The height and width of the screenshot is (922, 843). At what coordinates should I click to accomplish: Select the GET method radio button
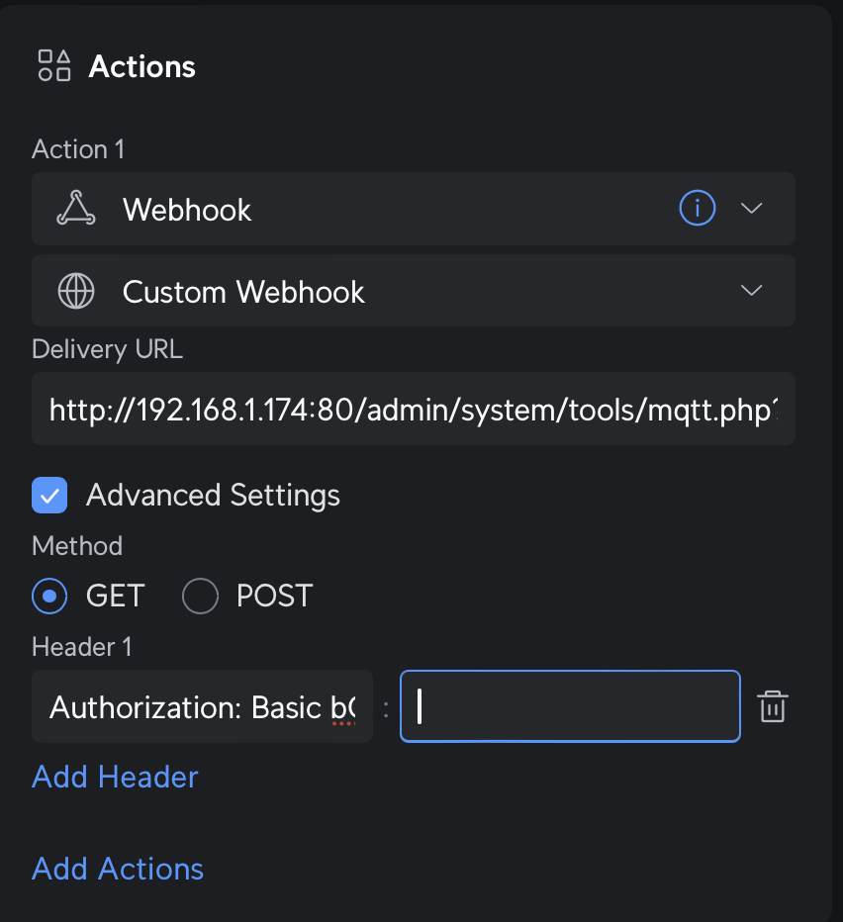pyautogui.click(x=49, y=597)
